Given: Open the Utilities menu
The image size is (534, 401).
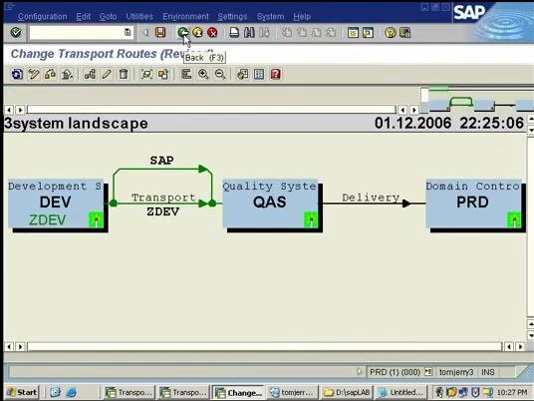Looking at the screenshot, I should tap(139, 16).
